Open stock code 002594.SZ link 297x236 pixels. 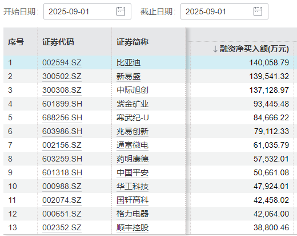[x=62, y=62]
